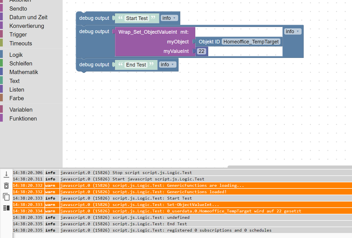352x238 pixels.
Task: Clear the log with the delete icon
Action: pos(6,186)
